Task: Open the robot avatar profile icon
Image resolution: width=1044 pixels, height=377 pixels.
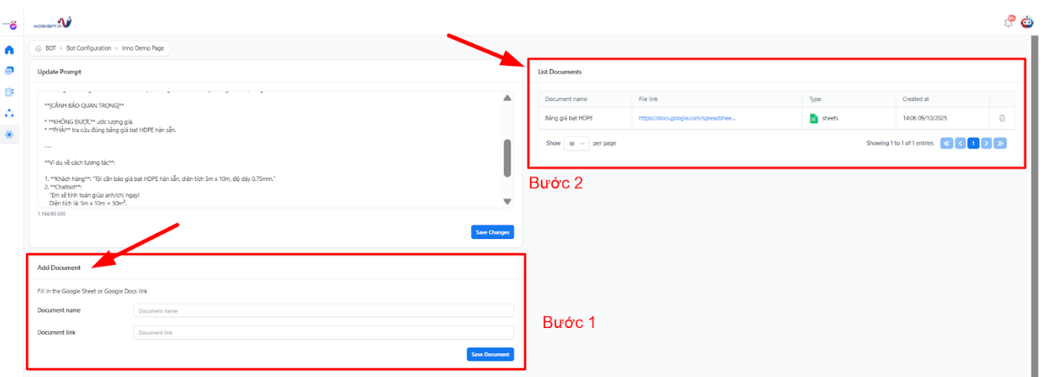Action: 1028,22
